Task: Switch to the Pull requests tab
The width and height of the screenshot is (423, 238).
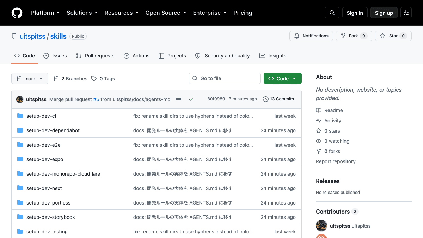Action: [95, 56]
